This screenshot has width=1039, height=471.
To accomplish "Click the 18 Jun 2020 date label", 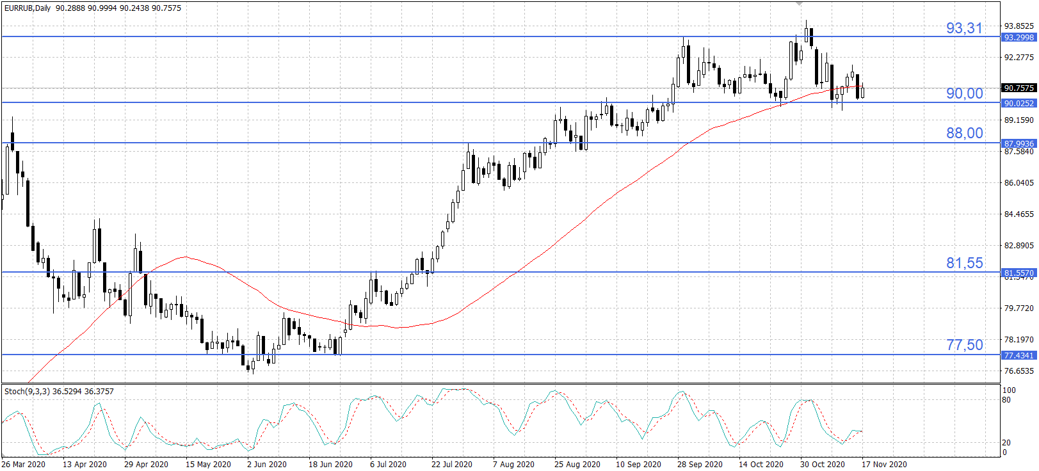I will pos(330,465).
